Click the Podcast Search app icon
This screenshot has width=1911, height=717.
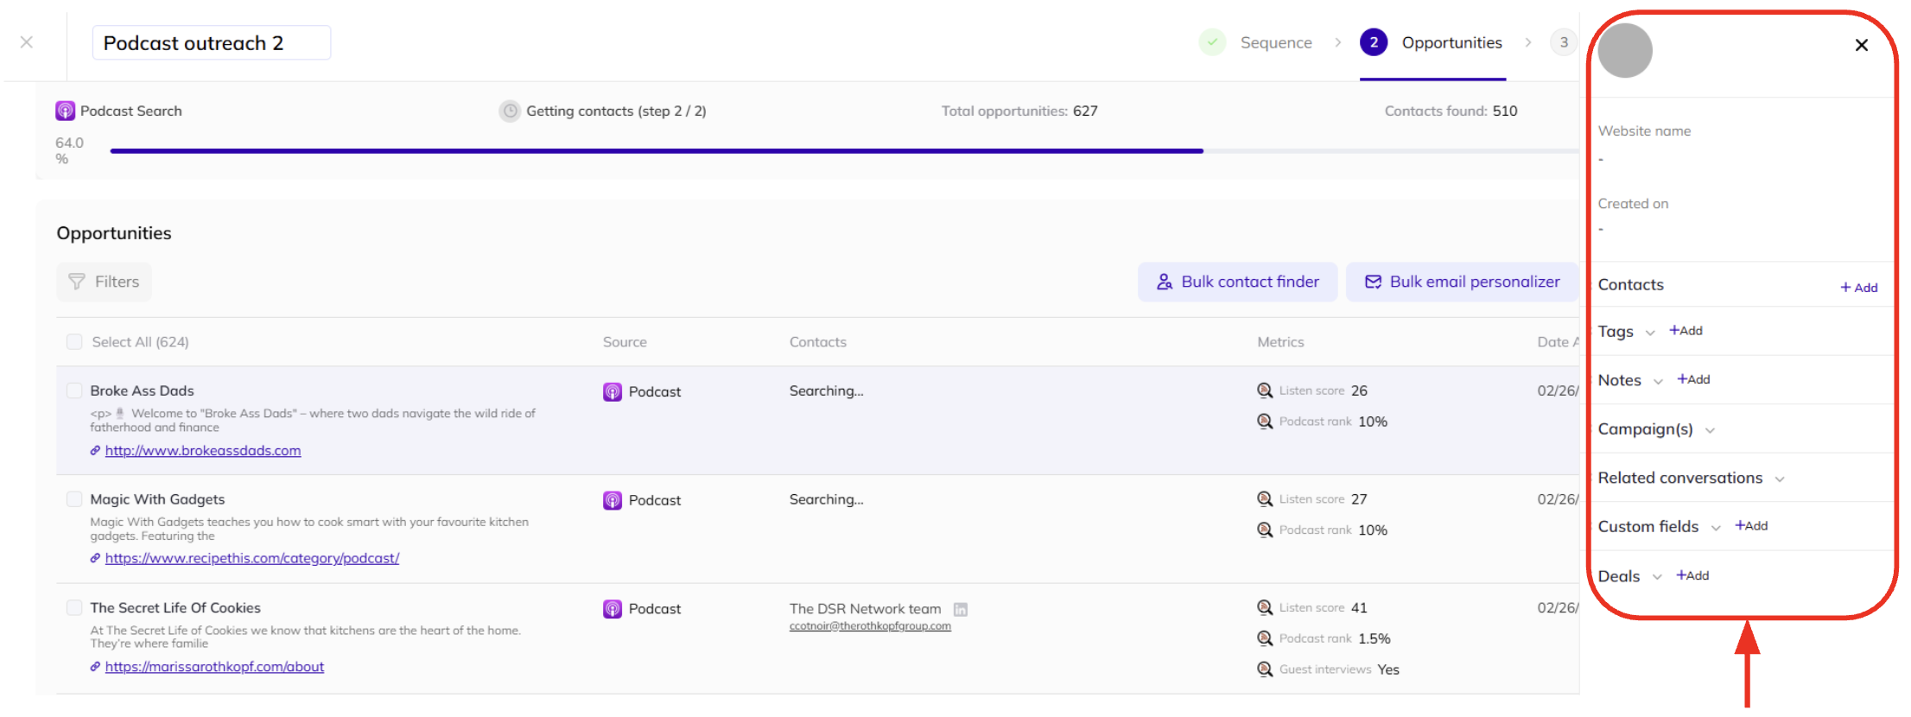[65, 111]
